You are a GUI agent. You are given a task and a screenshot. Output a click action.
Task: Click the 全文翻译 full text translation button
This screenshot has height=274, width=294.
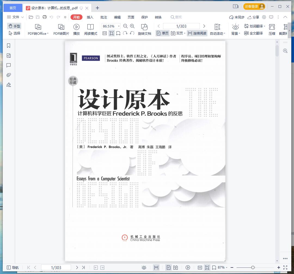[x=253, y=33]
